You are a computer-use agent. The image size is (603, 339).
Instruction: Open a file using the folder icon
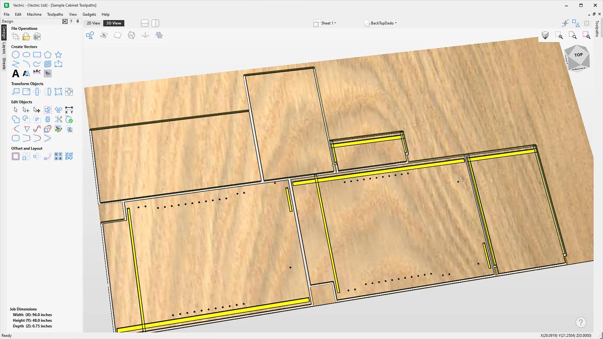(x=26, y=36)
